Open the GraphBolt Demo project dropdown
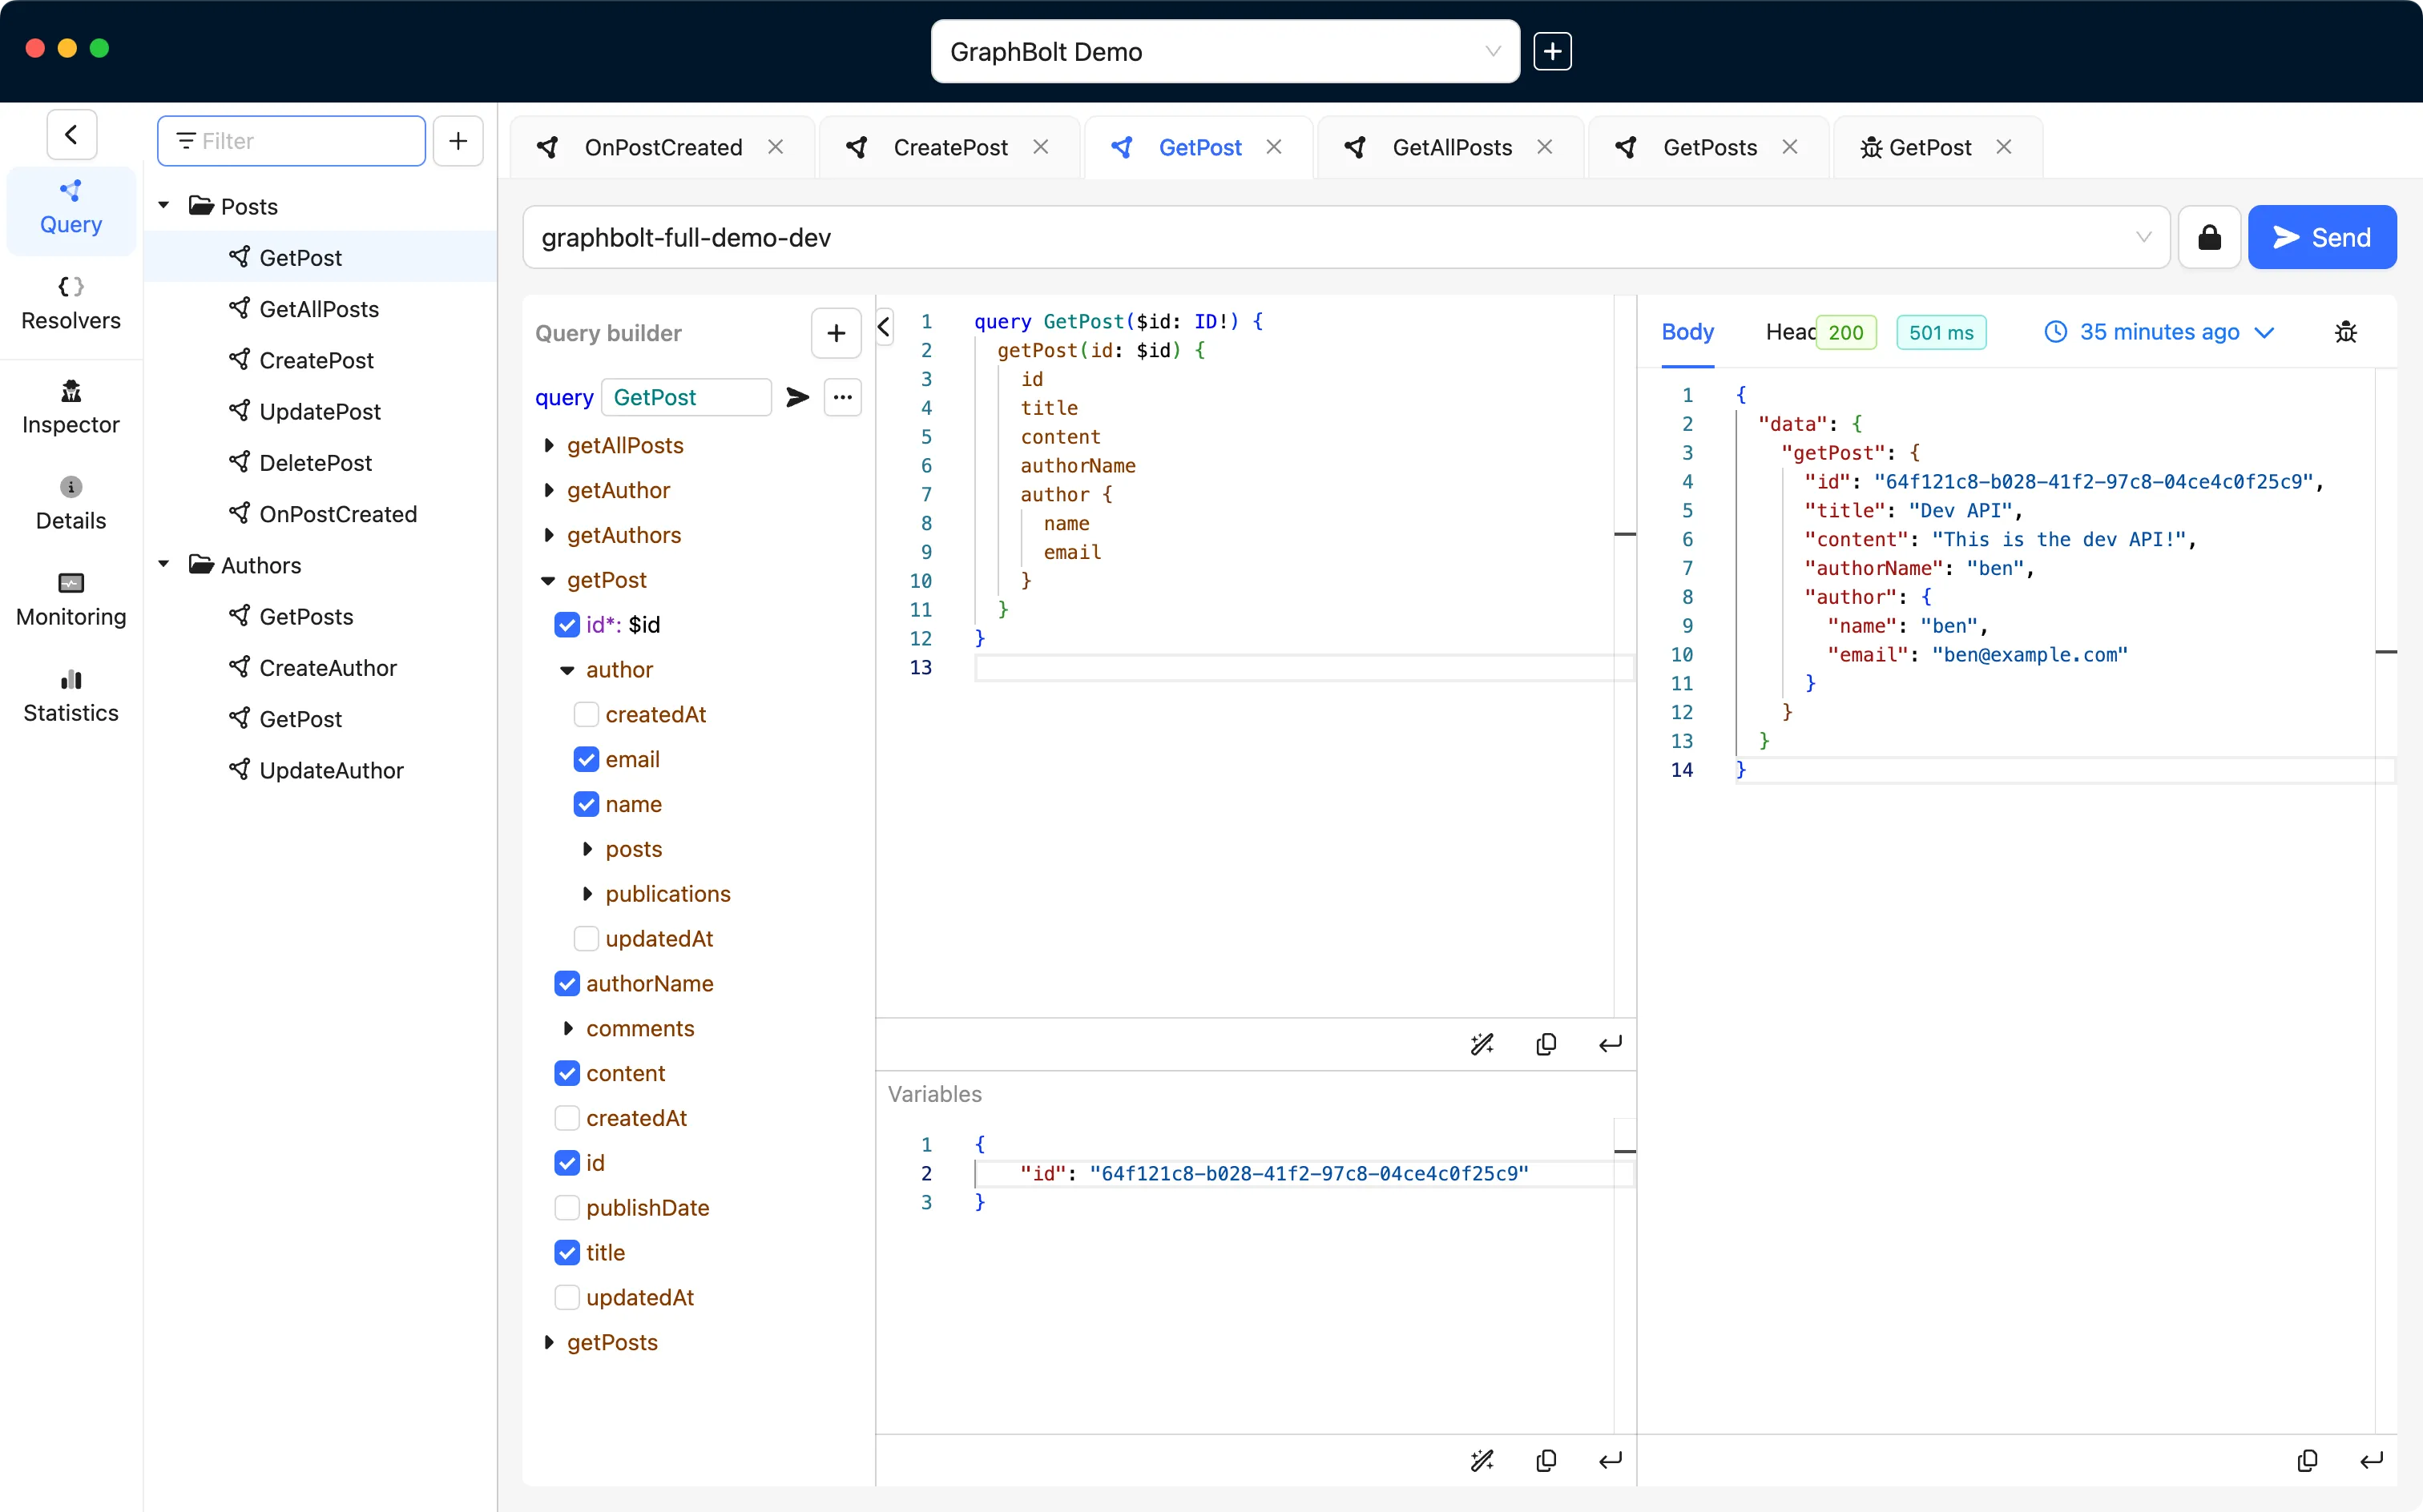This screenshot has height=1512, width=2423. (x=1225, y=51)
